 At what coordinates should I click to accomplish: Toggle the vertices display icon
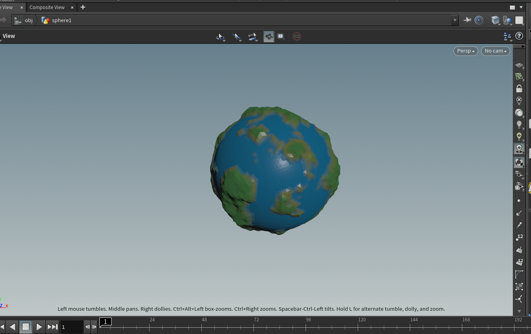click(x=519, y=287)
